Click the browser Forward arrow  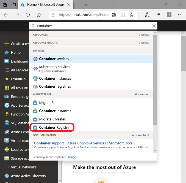click(x=17, y=15)
